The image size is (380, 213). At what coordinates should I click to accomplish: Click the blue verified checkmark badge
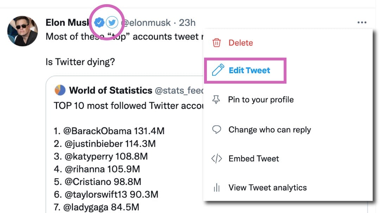(x=99, y=22)
